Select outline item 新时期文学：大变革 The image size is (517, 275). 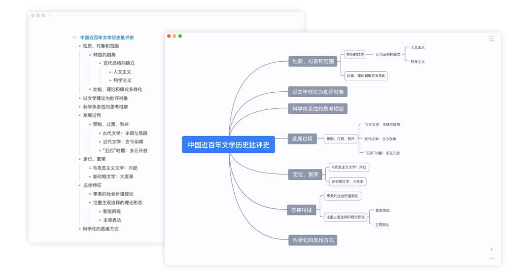click(x=113, y=177)
